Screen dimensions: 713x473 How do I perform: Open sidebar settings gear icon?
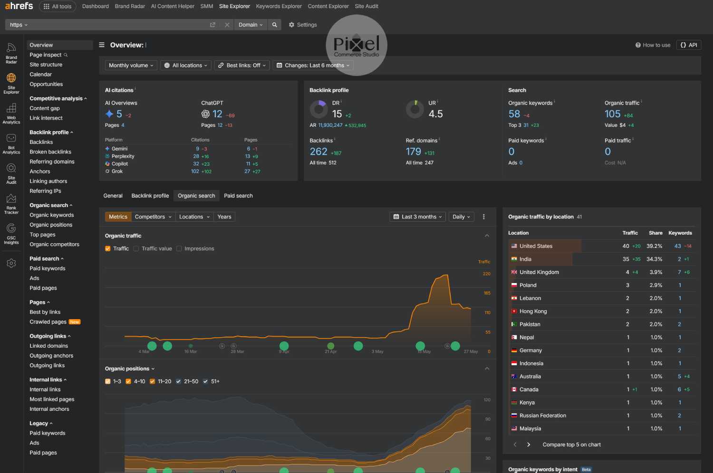[11, 263]
